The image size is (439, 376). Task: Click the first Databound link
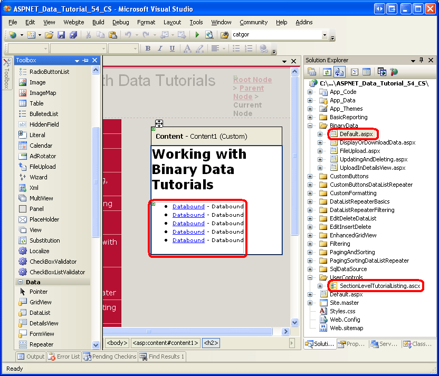tap(188, 206)
